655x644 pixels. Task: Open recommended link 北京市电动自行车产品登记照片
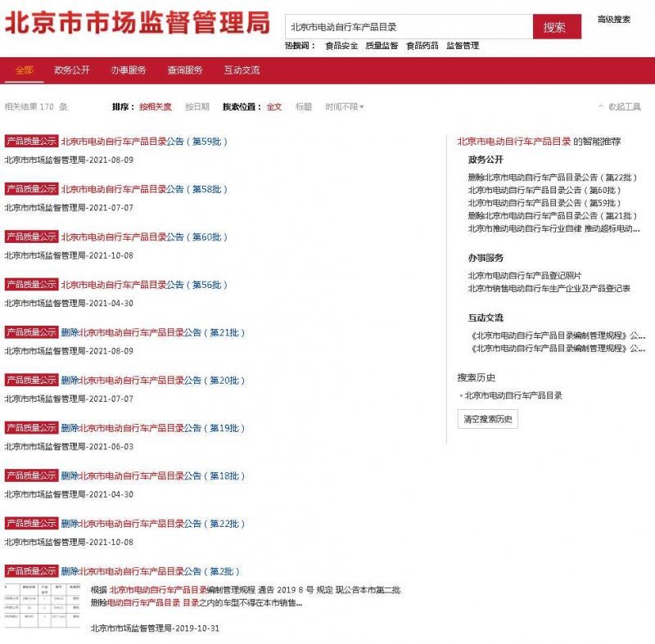525,276
